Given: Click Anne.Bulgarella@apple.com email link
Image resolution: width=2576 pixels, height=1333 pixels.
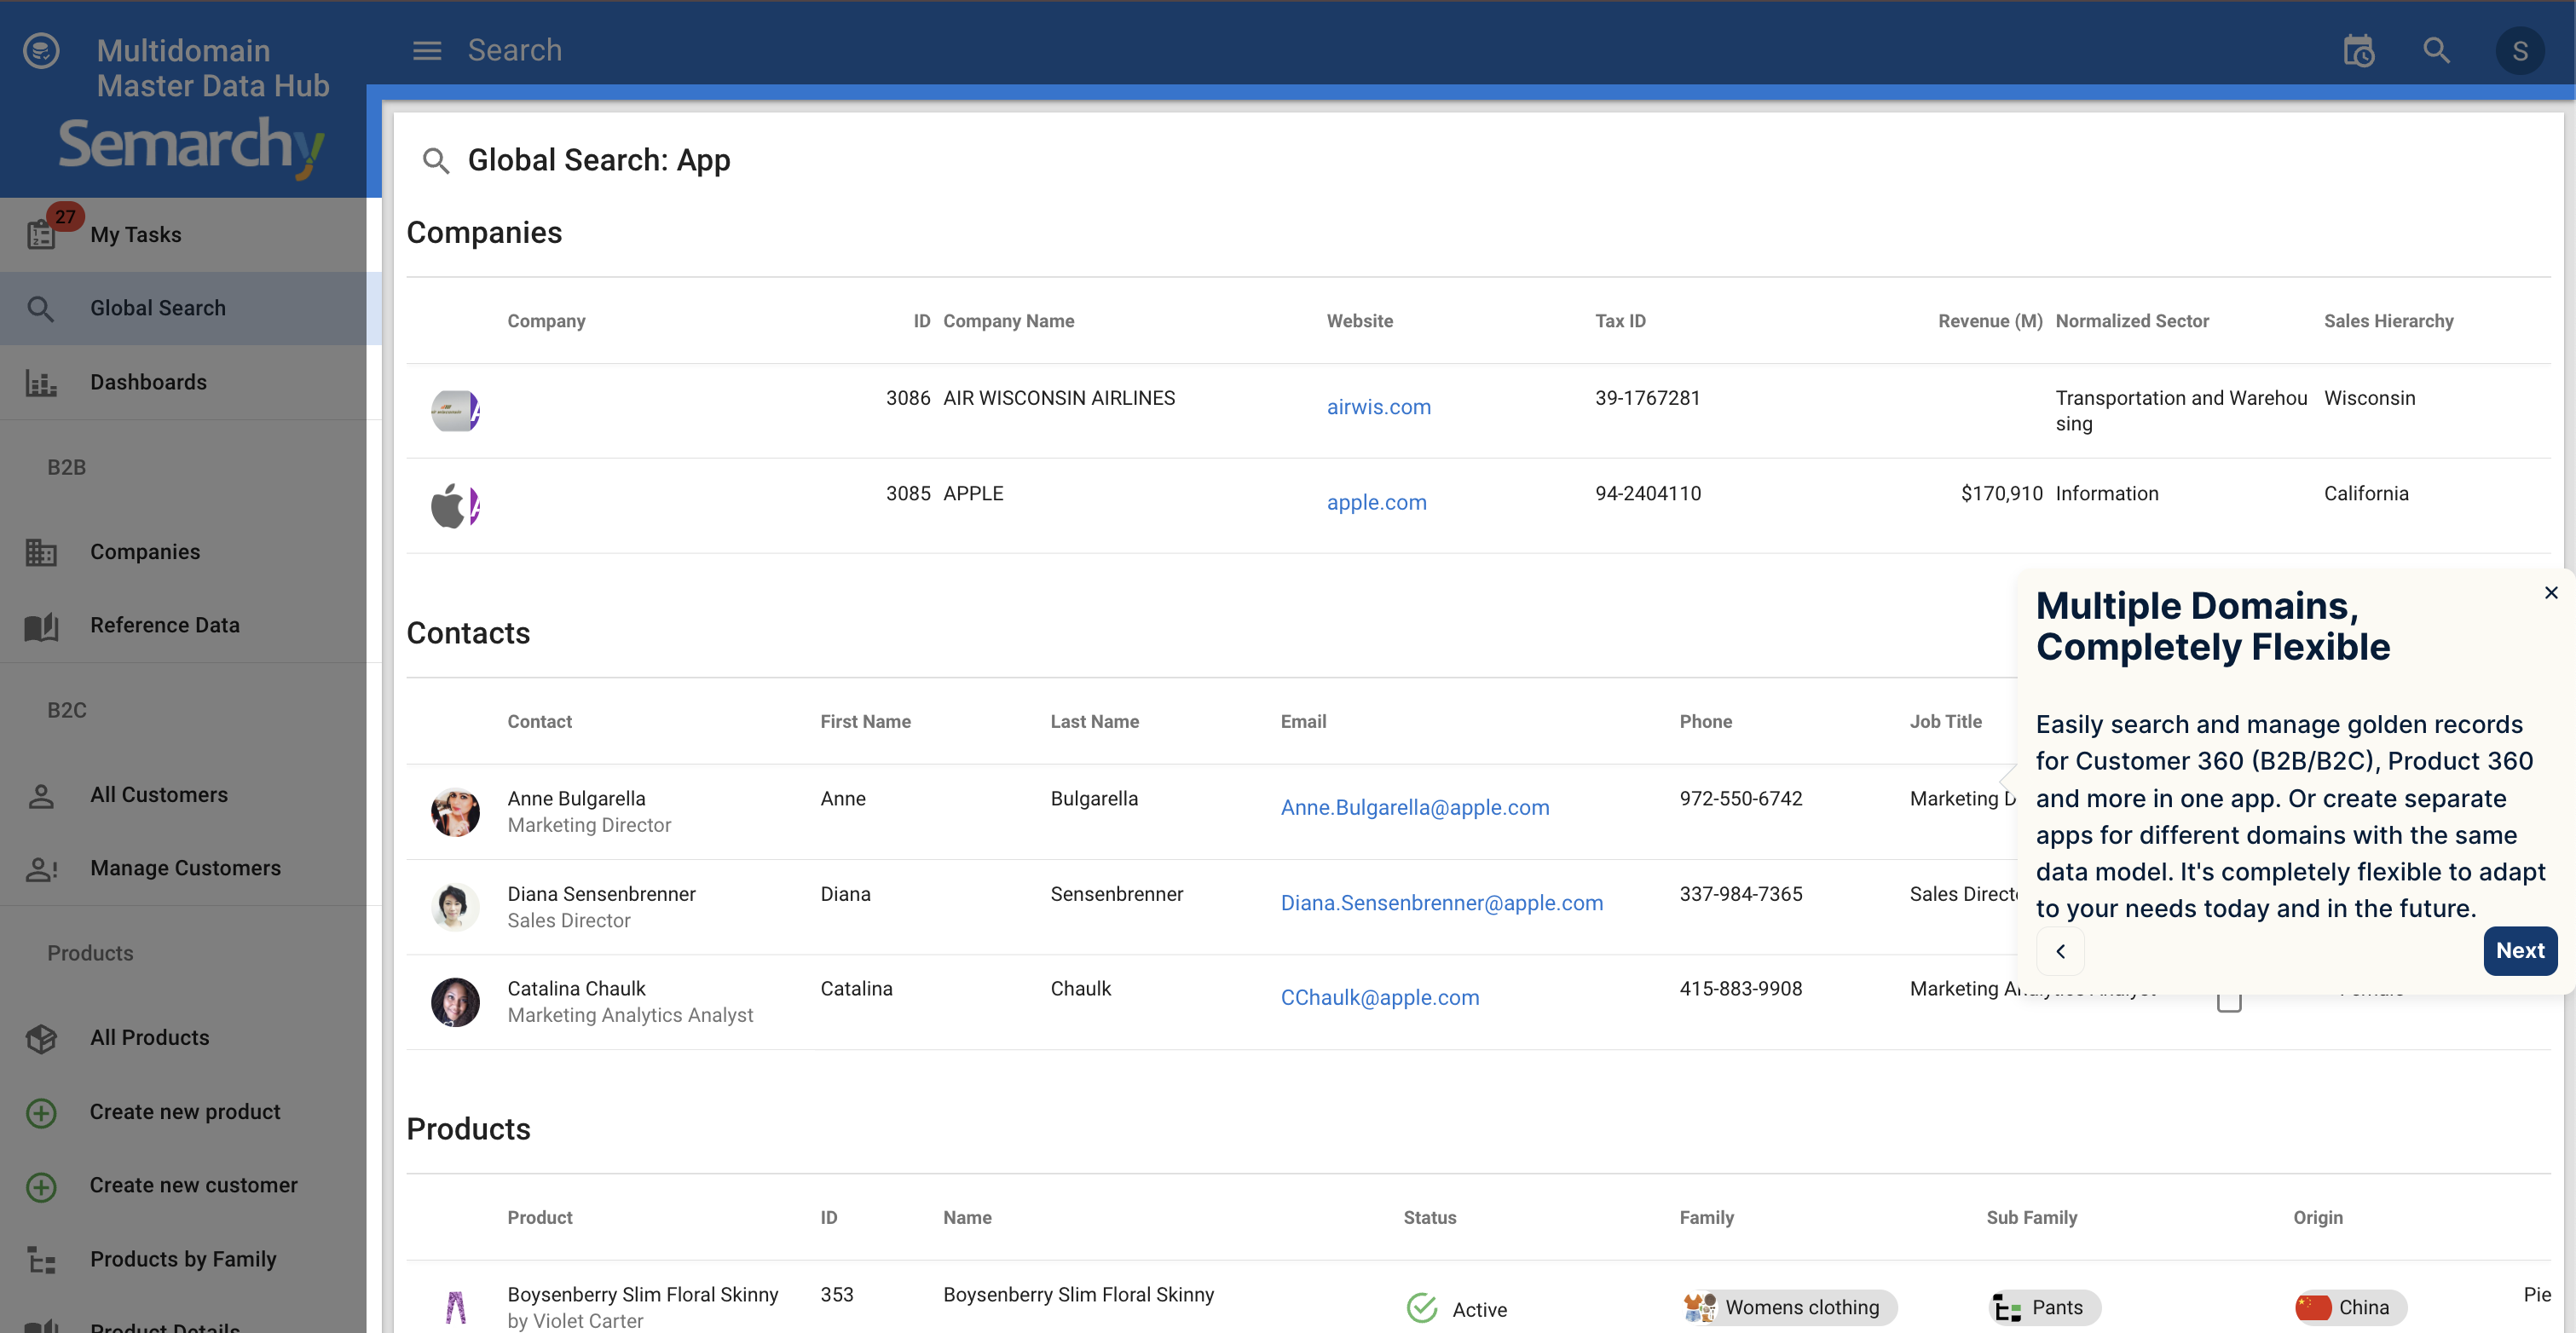Looking at the screenshot, I should (1414, 807).
